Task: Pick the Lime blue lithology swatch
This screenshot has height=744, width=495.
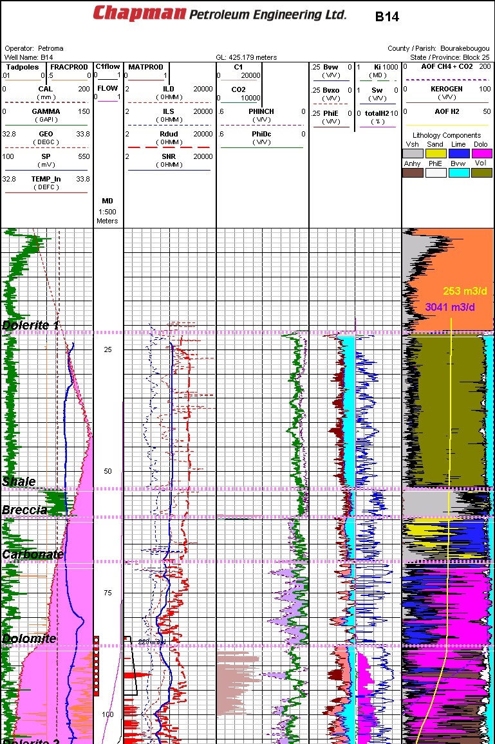Action: [x=458, y=154]
